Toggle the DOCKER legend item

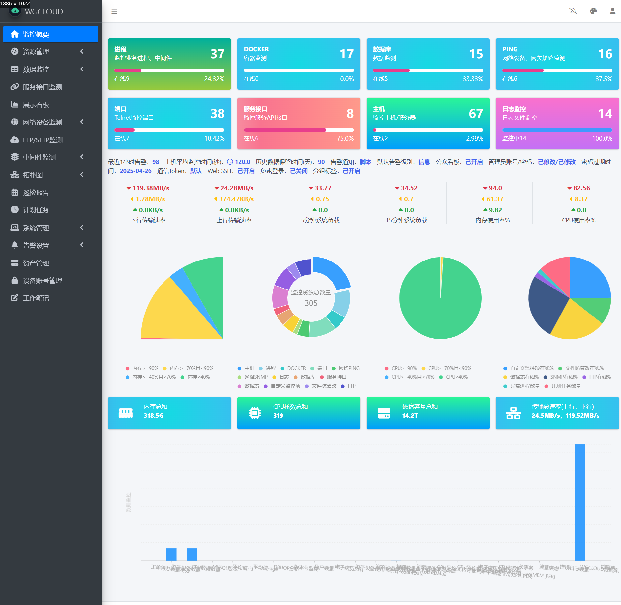pos(293,368)
